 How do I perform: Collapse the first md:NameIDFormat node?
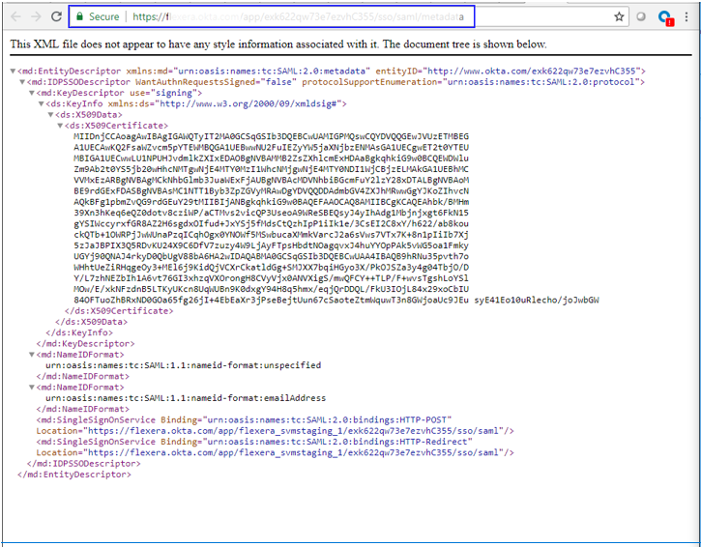click(31, 355)
